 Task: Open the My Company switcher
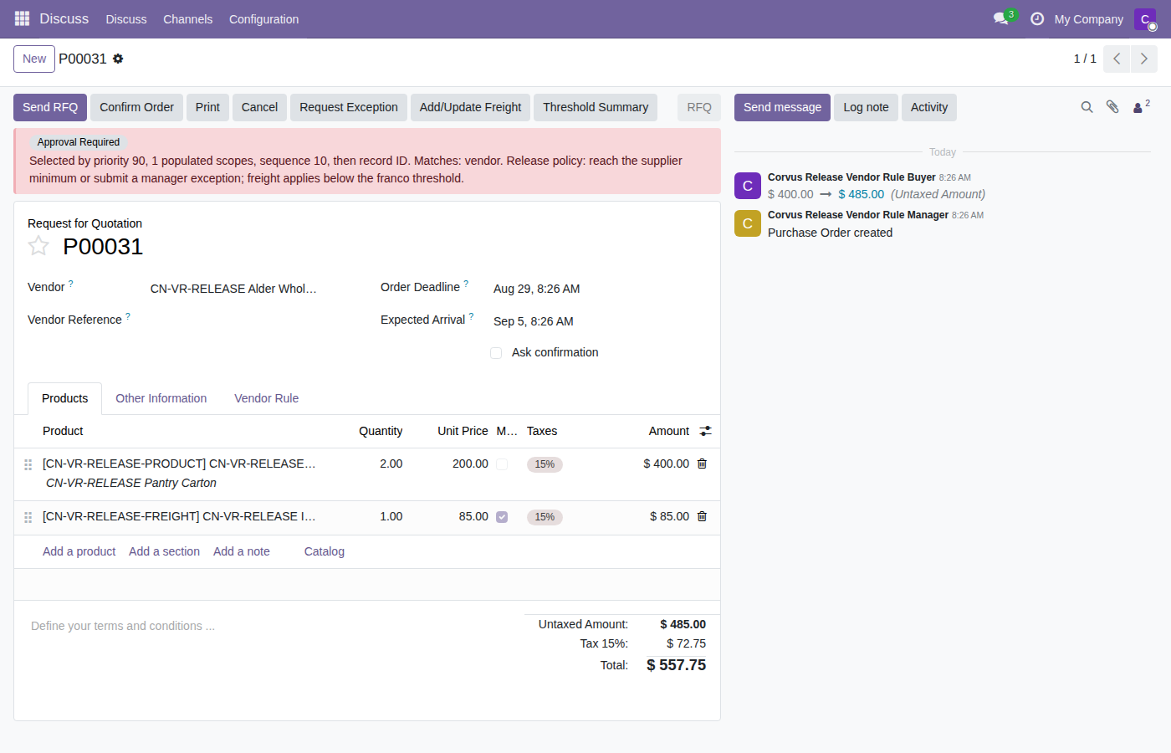[x=1088, y=18]
